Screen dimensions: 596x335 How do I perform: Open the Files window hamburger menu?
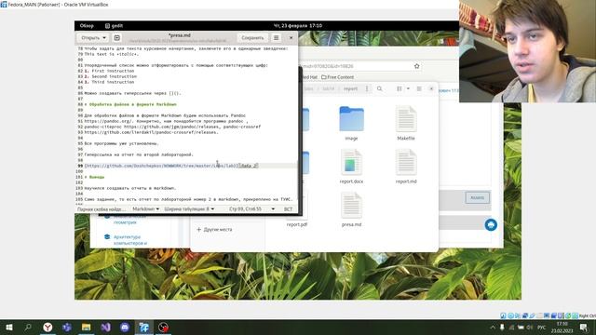pyautogui.click(x=419, y=89)
